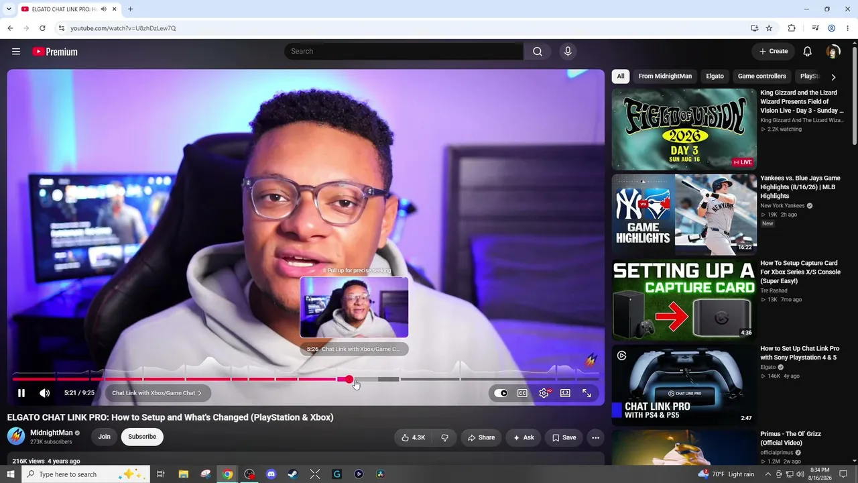Seek on the video progress bar scrubber
The image size is (858, 483).
click(349, 380)
